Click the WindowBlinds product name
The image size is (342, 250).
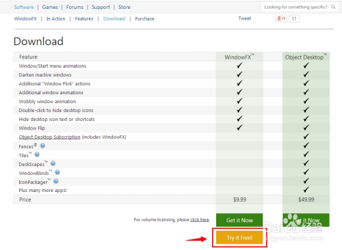tap(34, 173)
